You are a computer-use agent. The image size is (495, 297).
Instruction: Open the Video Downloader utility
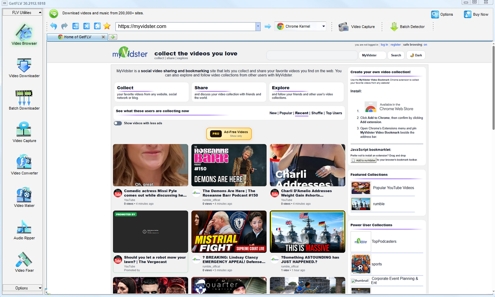pyautogui.click(x=24, y=68)
